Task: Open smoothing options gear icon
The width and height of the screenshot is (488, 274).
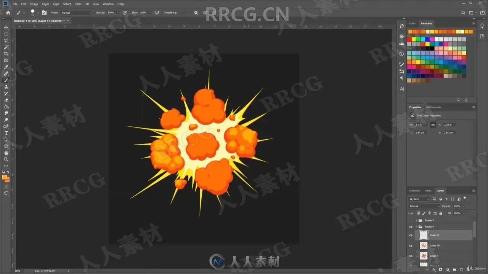Action: coord(196,13)
